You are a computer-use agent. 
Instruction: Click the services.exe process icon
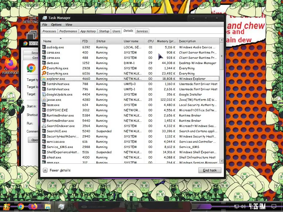[x=44, y=142]
